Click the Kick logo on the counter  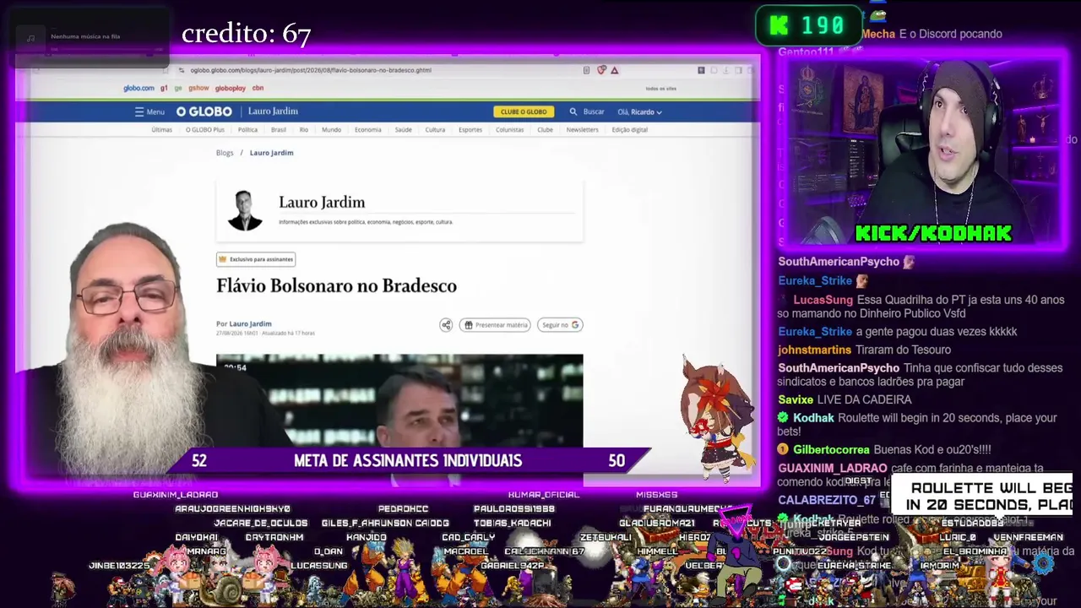coord(779,26)
